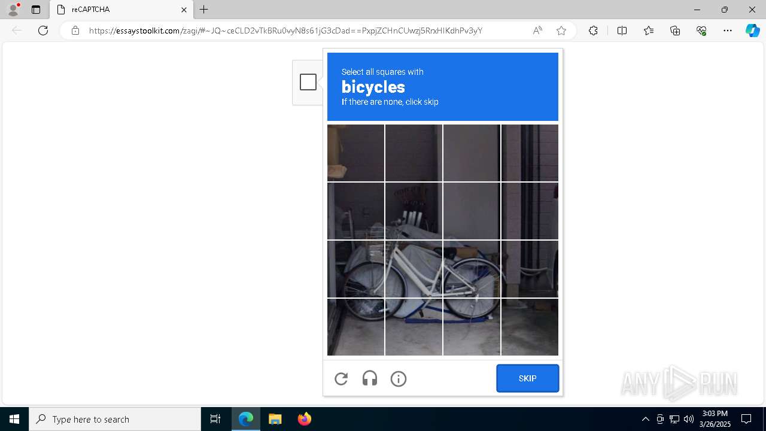Refresh the browser page
766x431 pixels.
(x=43, y=31)
